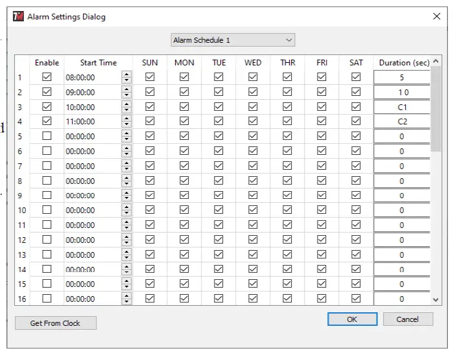Enable alarm row 5
457x355 pixels.
47,135
